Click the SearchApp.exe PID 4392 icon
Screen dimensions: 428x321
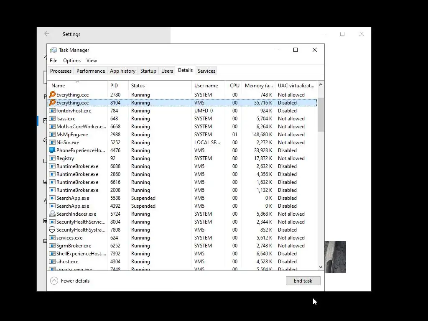(x=52, y=206)
